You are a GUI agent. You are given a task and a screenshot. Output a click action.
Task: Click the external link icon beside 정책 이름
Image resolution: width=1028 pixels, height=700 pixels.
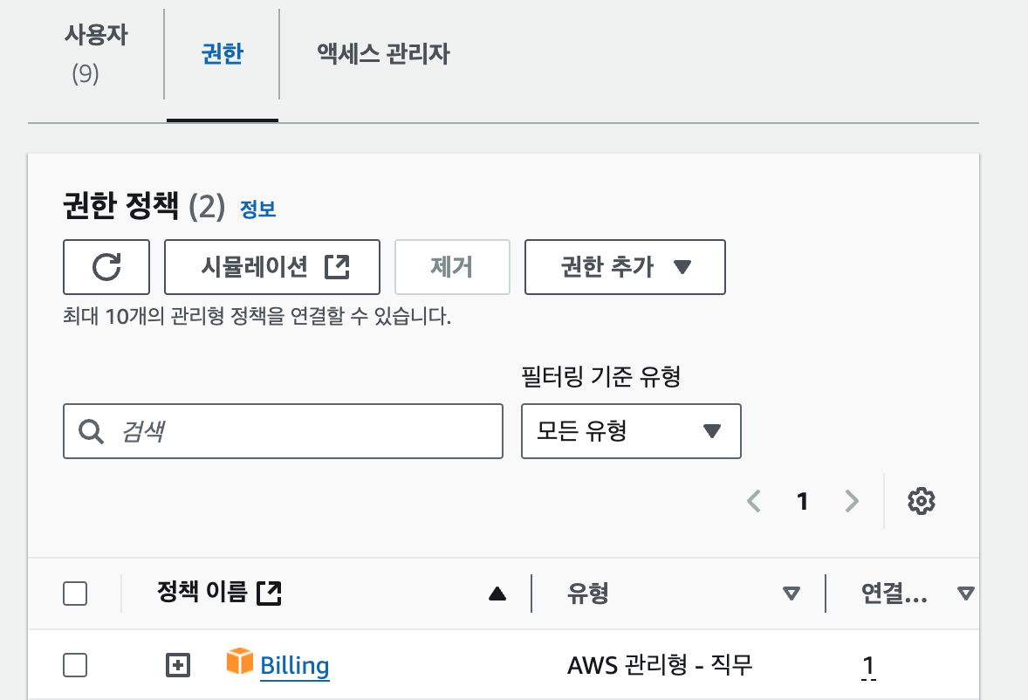(271, 594)
